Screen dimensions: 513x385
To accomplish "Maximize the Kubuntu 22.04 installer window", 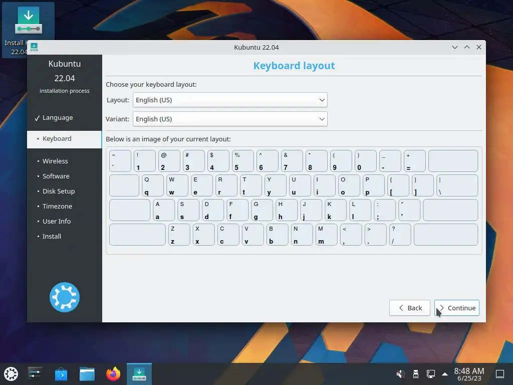I will 467,47.
